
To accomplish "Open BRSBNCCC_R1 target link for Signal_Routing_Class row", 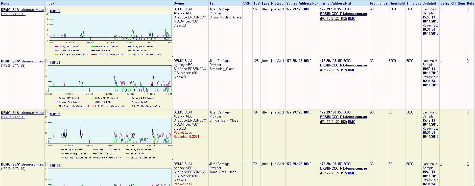I will (344, 14).
